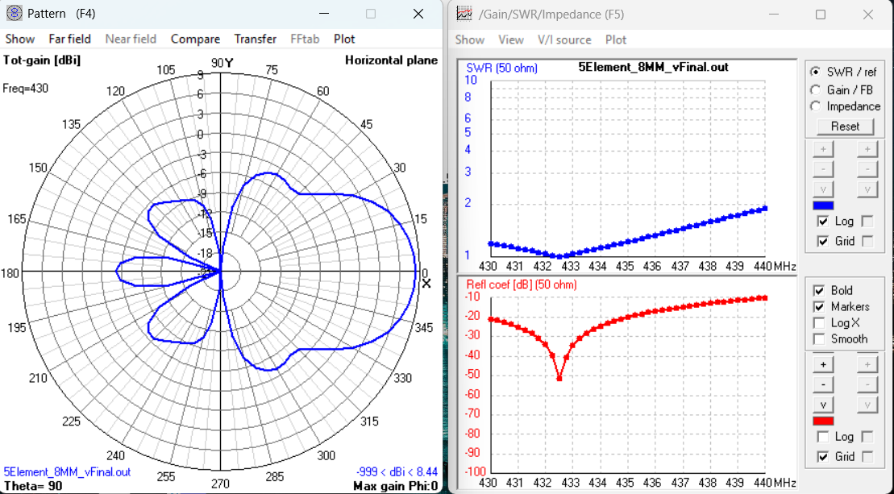Image resolution: width=894 pixels, height=494 pixels.
Task: Click the upper panel left minus button
Action: coord(823,169)
